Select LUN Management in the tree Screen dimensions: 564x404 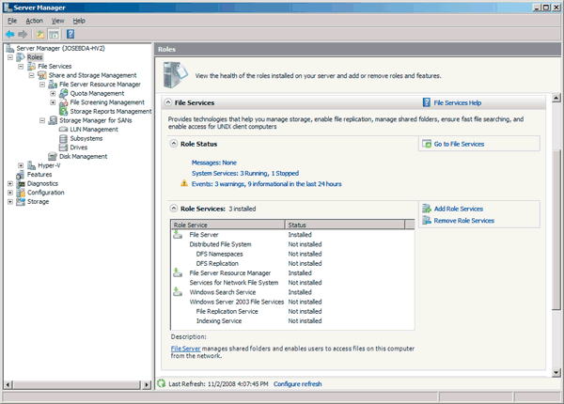click(94, 130)
